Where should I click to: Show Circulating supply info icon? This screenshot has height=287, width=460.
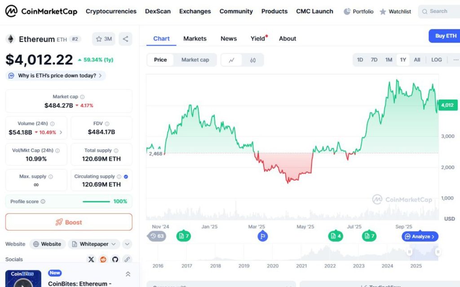119,177
